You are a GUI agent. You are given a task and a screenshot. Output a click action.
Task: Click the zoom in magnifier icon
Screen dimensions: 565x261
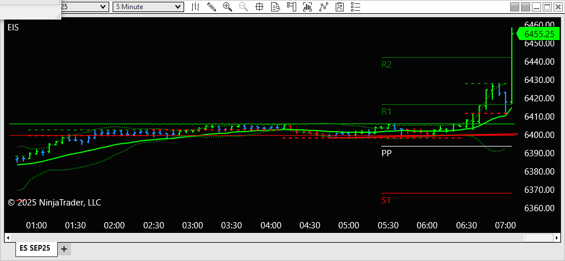228,6
